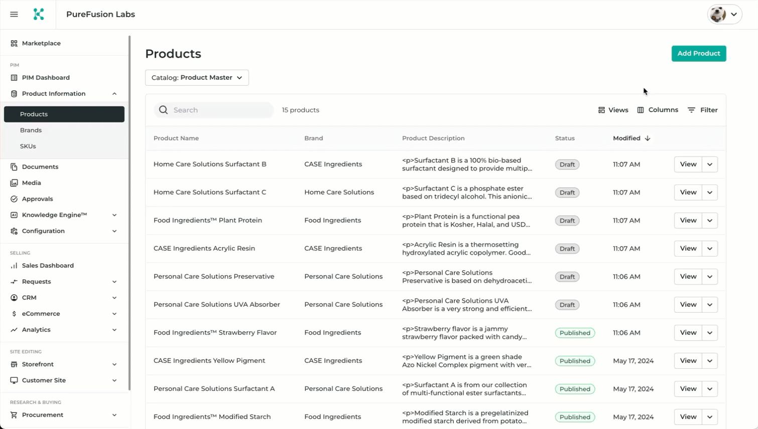Sort by the Product Name column header

click(176, 138)
